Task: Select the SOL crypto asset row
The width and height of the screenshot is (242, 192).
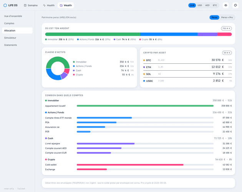Action: click(x=187, y=74)
